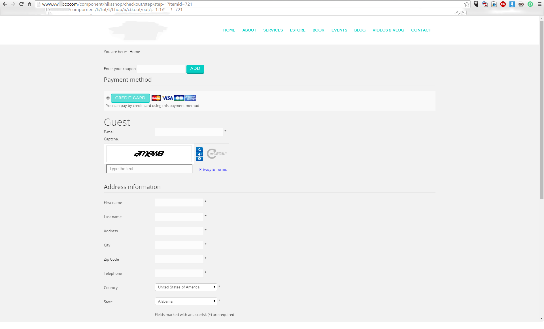Open Chrome's hamburger menu

click(539, 4)
